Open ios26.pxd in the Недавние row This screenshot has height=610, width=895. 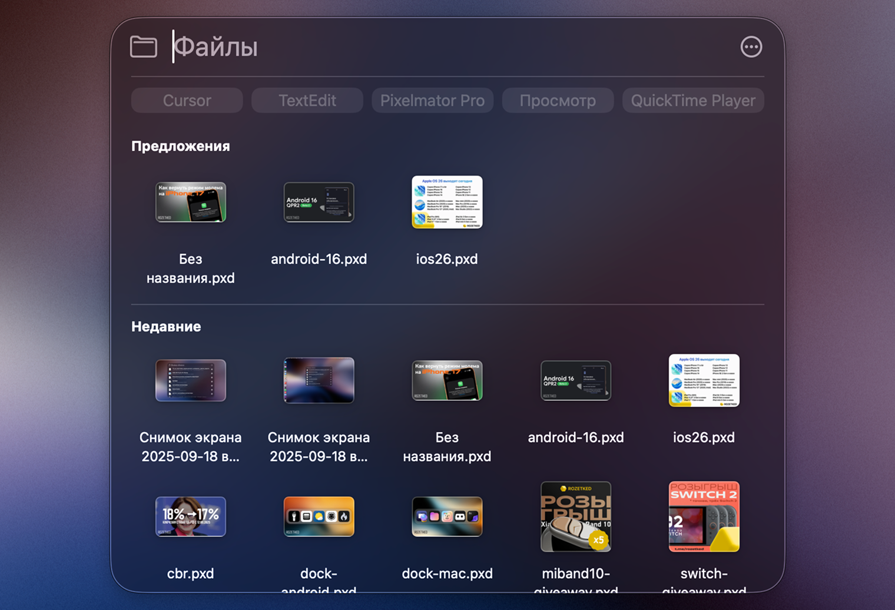click(704, 380)
